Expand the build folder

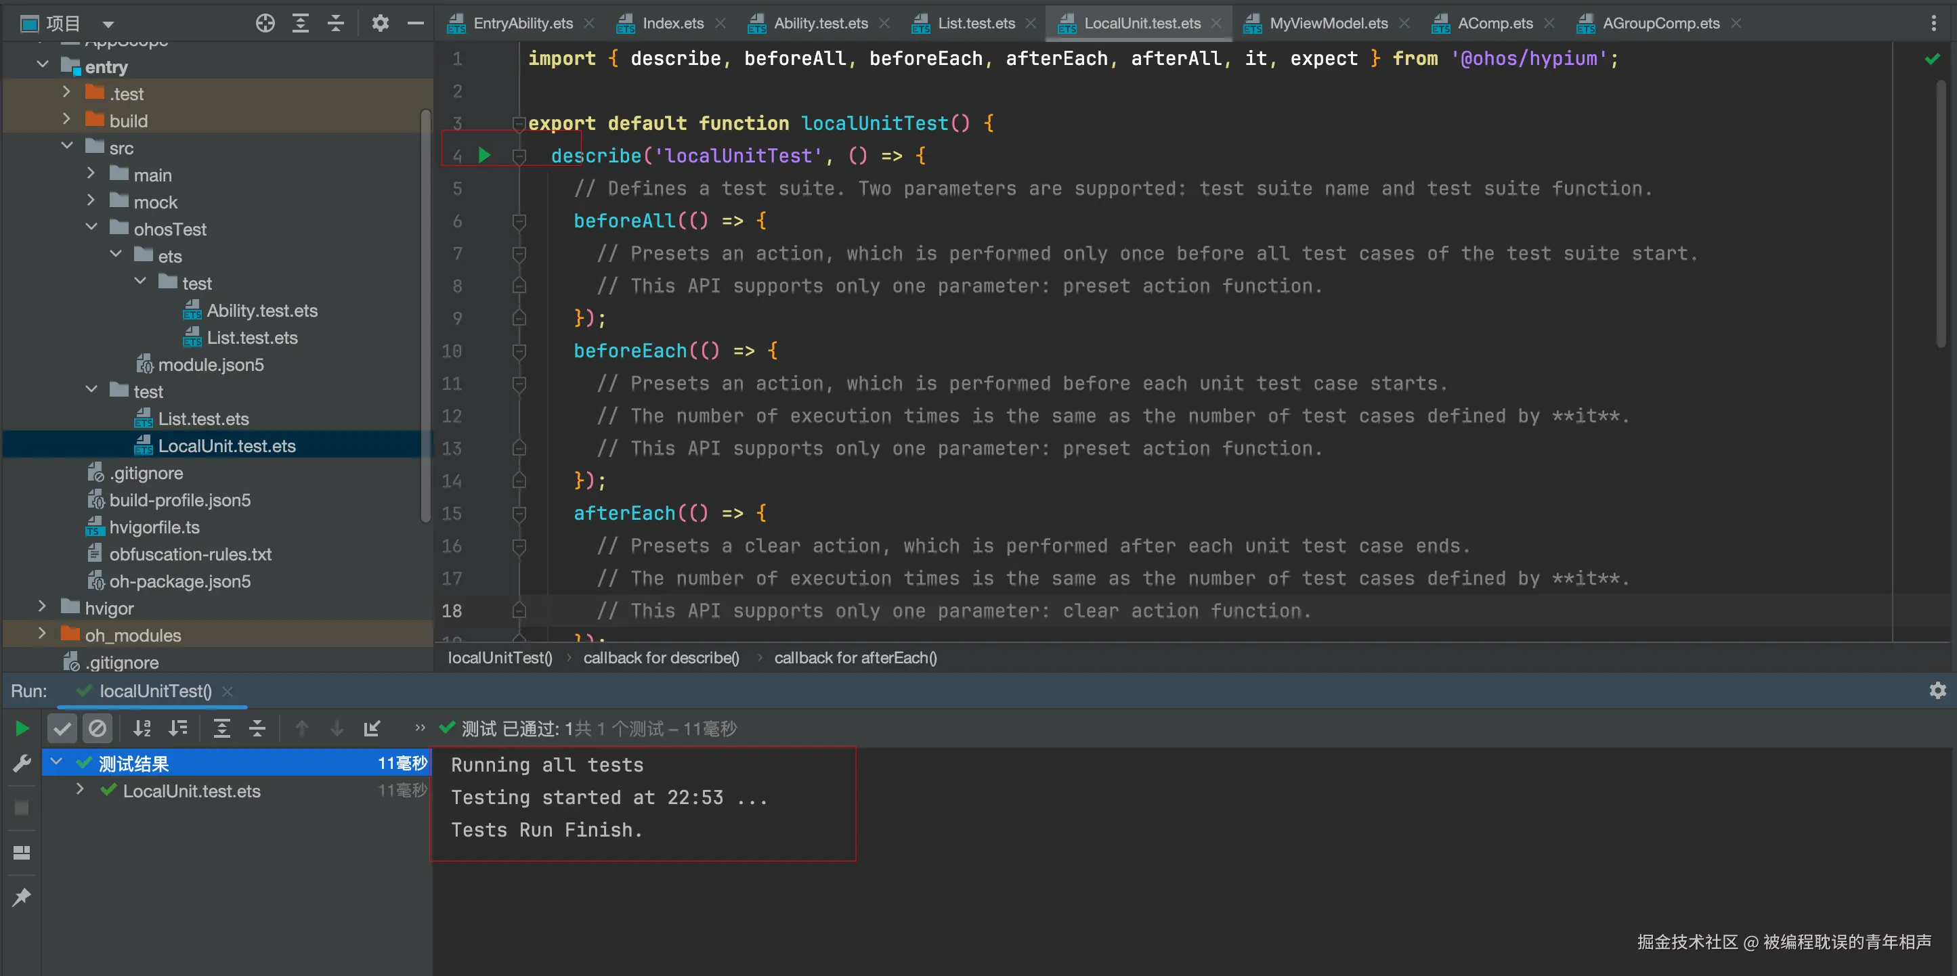click(67, 119)
